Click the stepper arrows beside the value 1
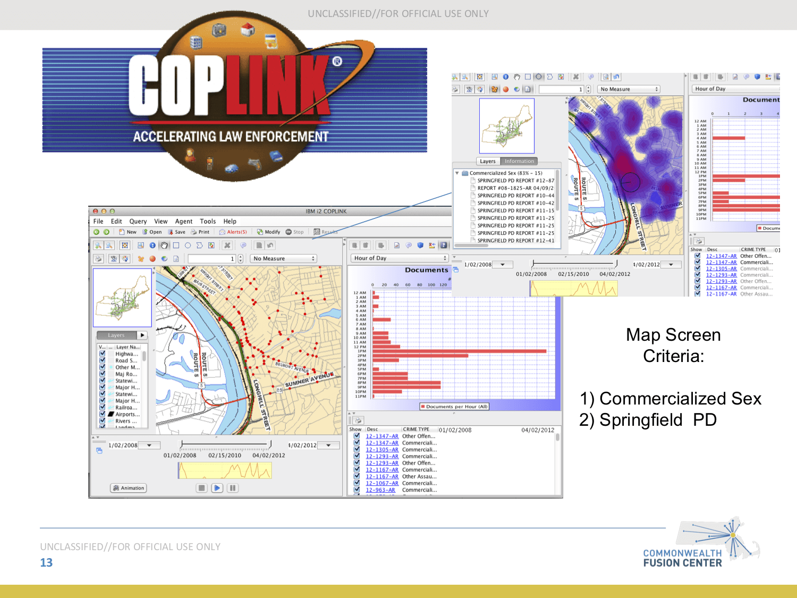The image size is (797, 598). click(x=240, y=258)
